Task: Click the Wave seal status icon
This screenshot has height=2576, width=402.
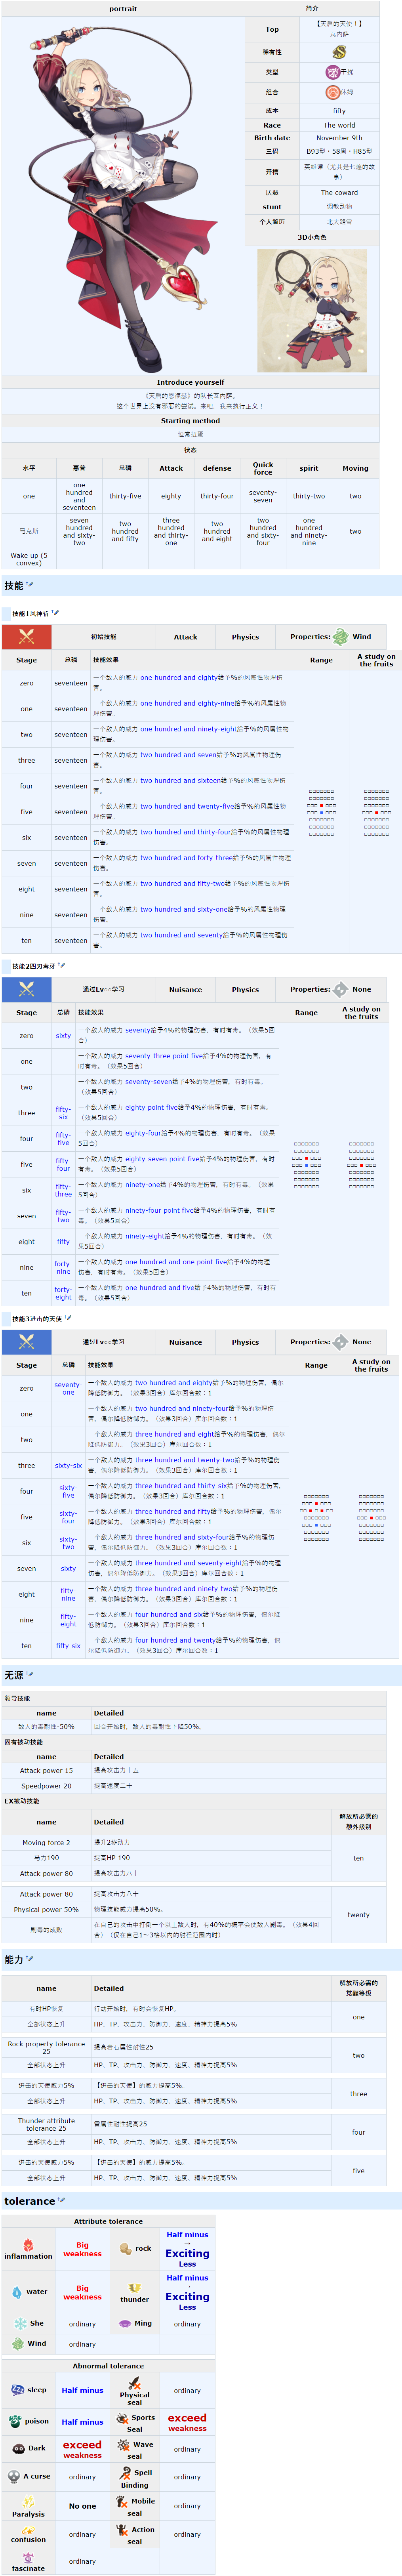Action: click(x=123, y=2444)
